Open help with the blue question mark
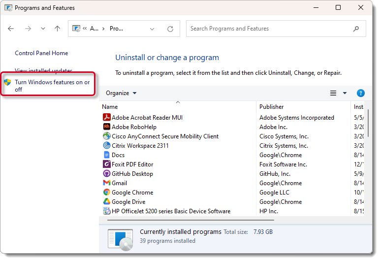Viewport: 380px width, 261px height. click(x=360, y=93)
